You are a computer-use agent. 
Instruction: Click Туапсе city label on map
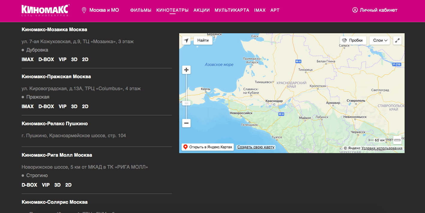coord(277,137)
